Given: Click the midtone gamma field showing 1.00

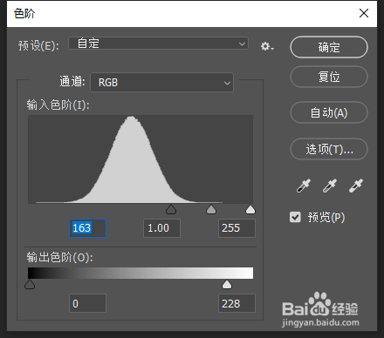Looking at the screenshot, I should (161, 228).
